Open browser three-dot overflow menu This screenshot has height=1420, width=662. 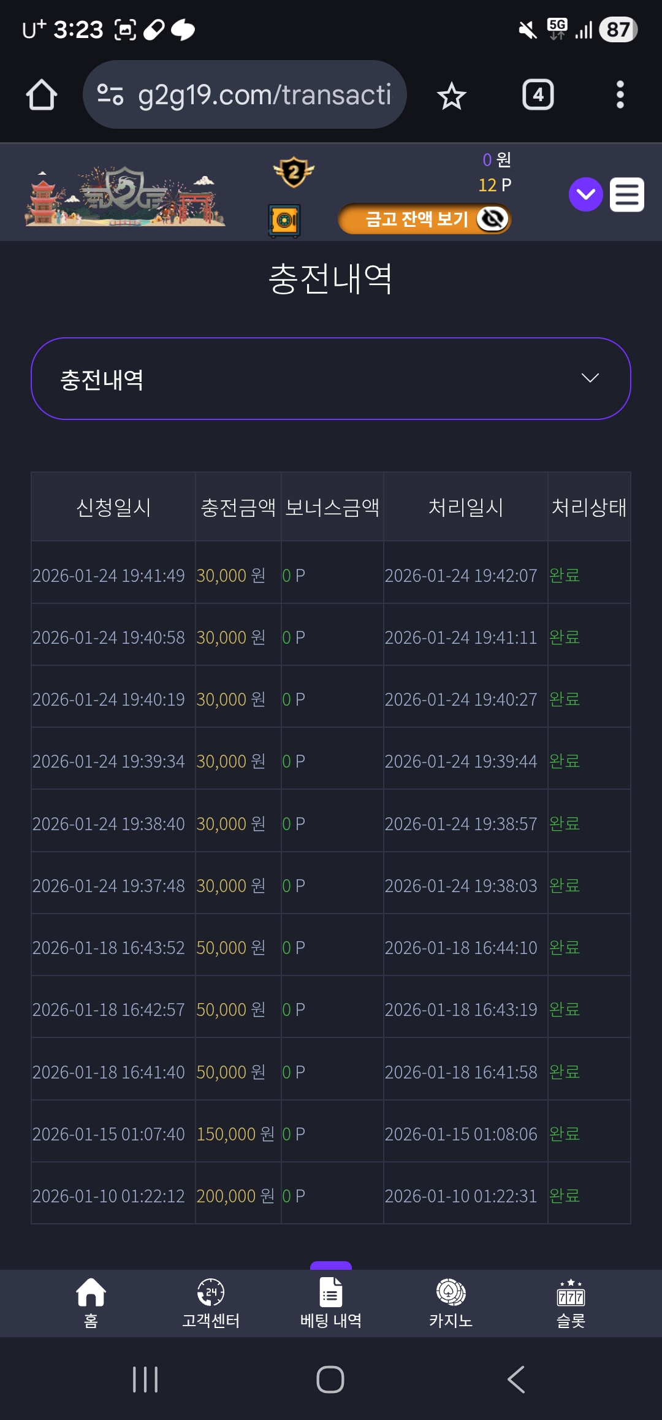tap(620, 95)
